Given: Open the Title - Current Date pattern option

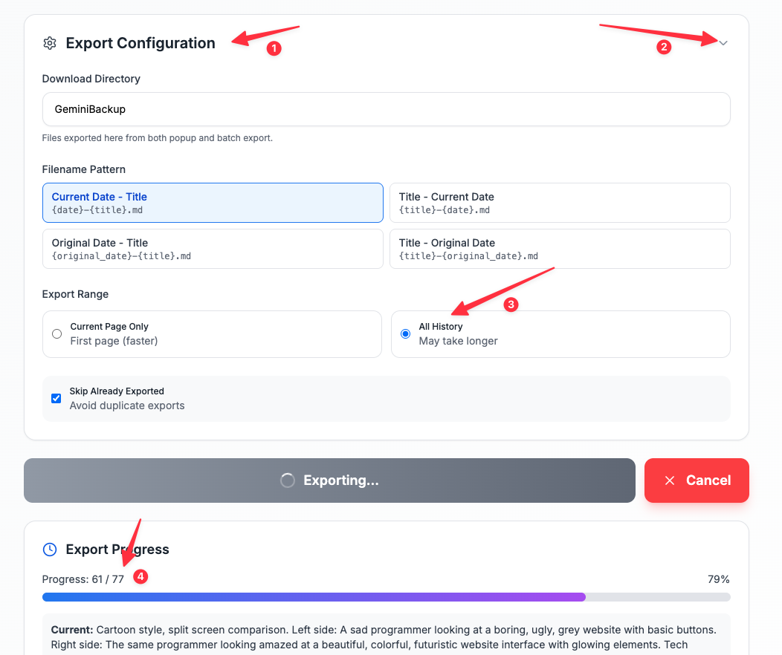Looking at the screenshot, I should pyautogui.click(x=560, y=202).
